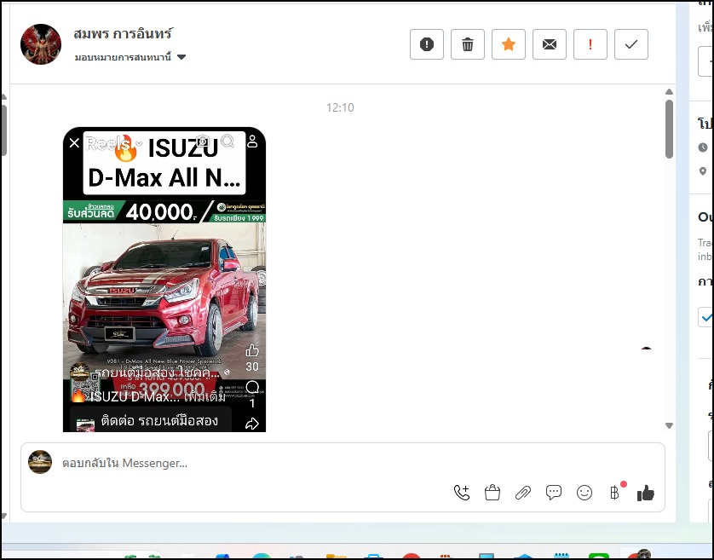Mark conversation as spam with exclamation circle icon
The image size is (714, 560).
[427, 44]
